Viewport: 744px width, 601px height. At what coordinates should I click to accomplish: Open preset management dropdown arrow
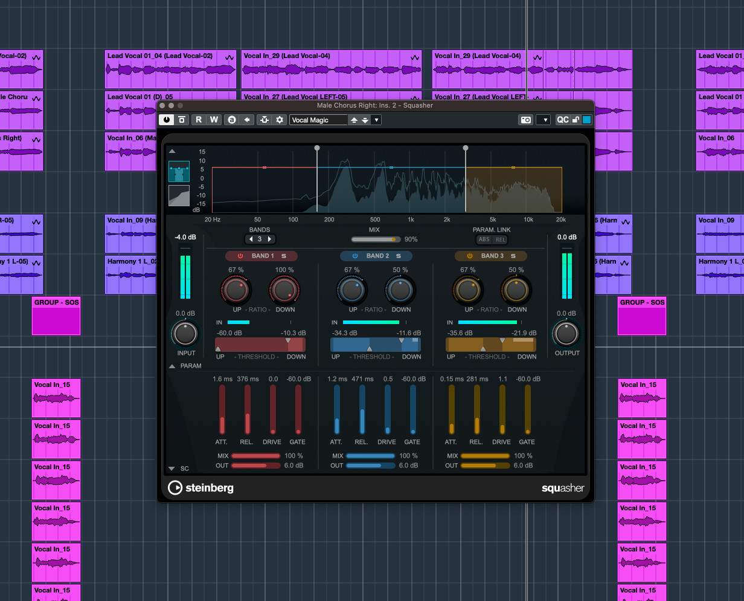(x=376, y=120)
